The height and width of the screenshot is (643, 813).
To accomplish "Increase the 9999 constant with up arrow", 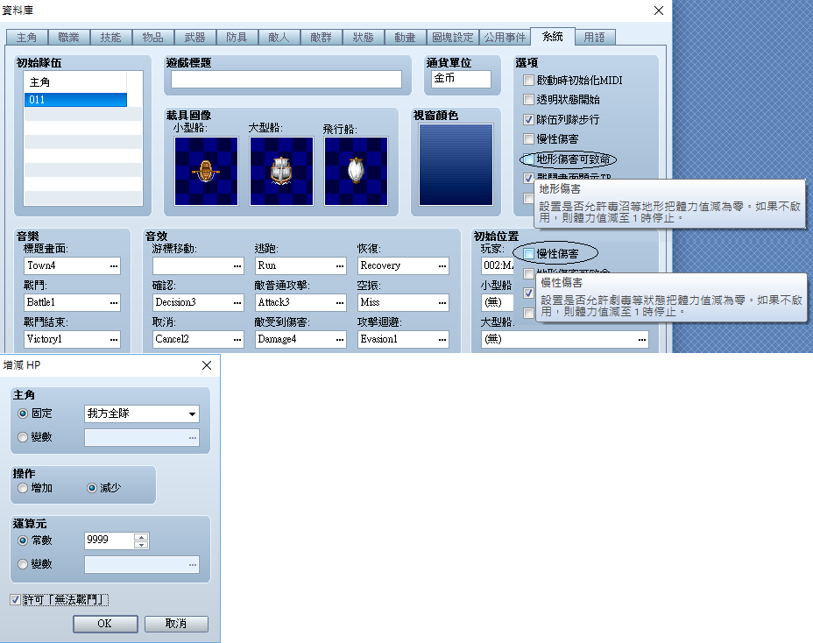I will [141, 537].
